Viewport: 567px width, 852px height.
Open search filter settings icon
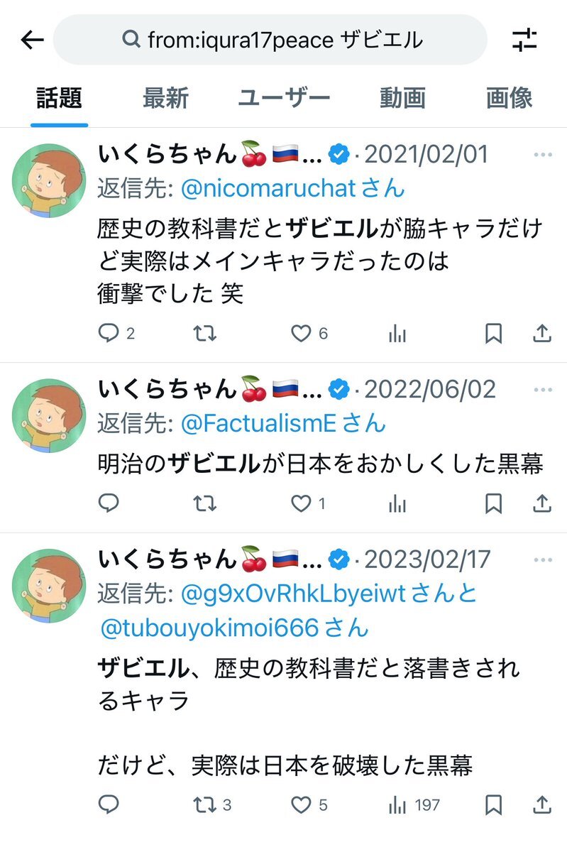click(525, 40)
